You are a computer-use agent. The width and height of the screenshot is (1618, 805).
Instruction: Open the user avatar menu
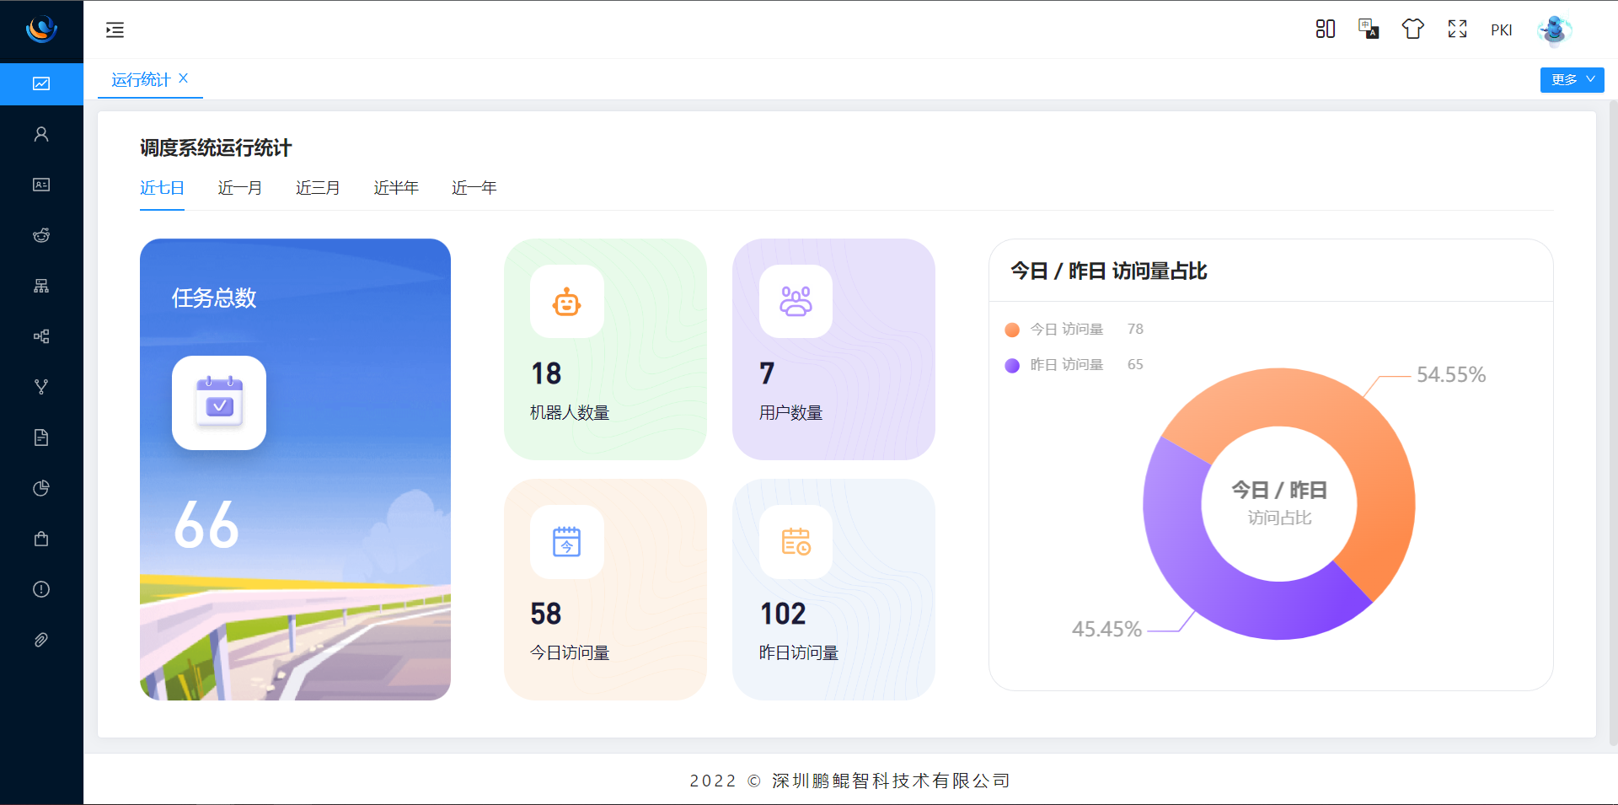click(x=1554, y=30)
